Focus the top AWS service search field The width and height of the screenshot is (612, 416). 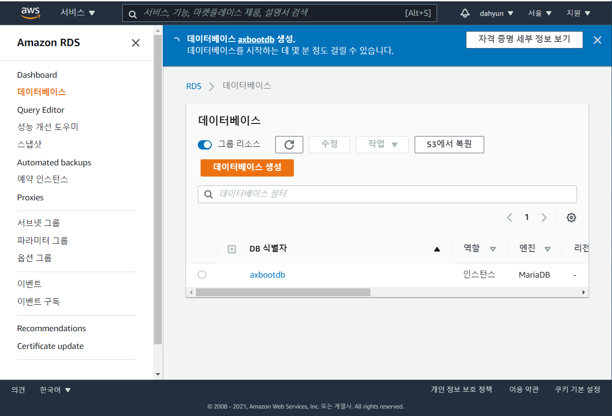tap(279, 13)
